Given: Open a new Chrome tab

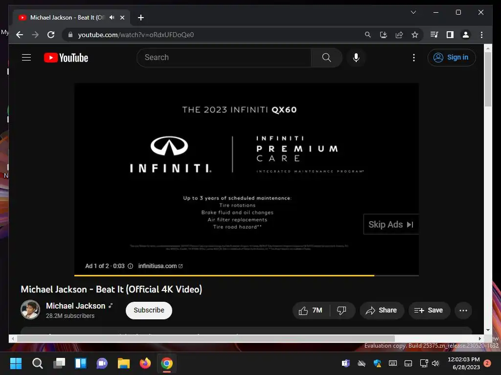Looking at the screenshot, I should 140,18.
